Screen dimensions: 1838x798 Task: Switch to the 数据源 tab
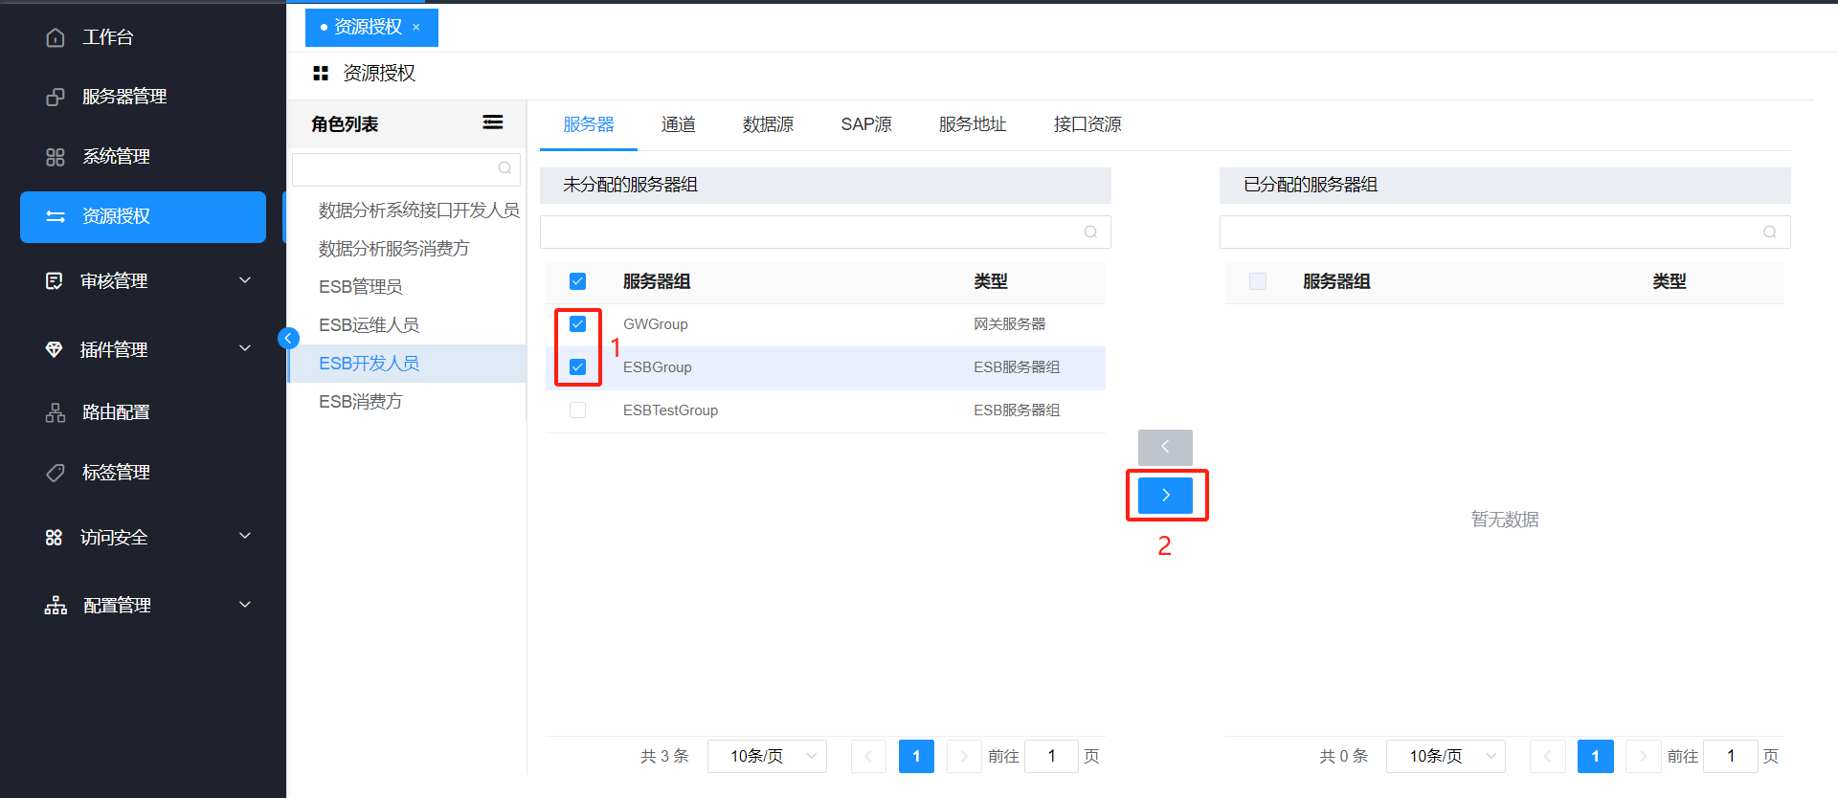coord(769,124)
